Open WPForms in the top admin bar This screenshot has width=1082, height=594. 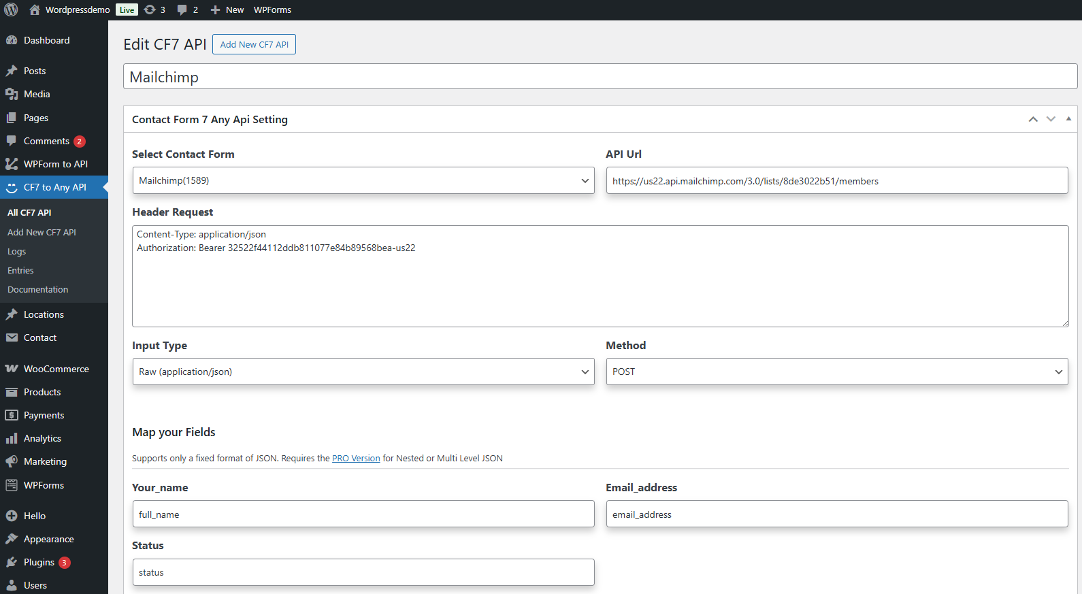tap(272, 10)
